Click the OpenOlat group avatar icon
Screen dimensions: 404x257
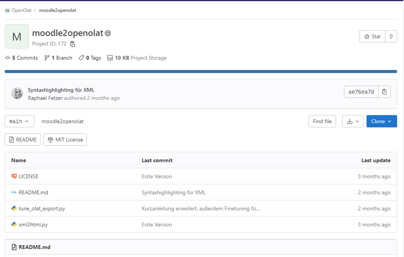[7, 10]
